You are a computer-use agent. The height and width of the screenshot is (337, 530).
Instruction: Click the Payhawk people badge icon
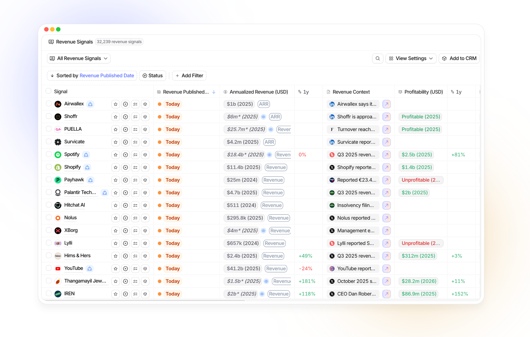coord(90,180)
